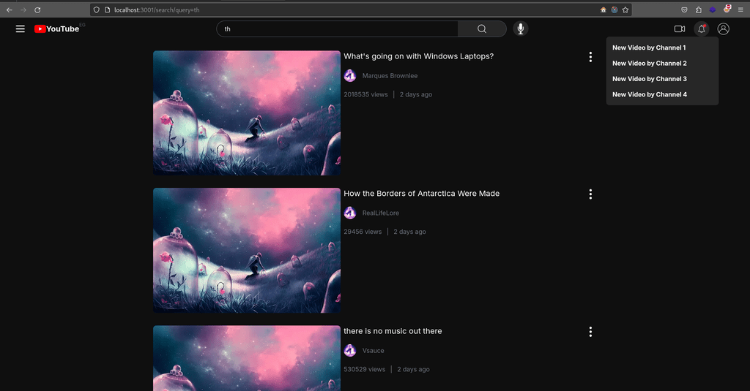Click the YouTube logo
The image size is (750, 391).
(56, 29)
